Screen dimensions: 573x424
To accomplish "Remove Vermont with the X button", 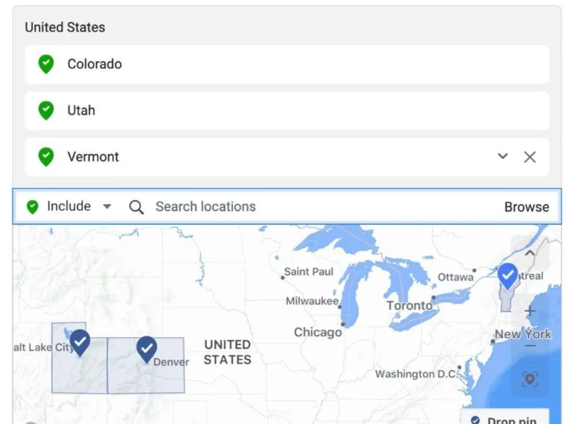I will pos(530,157).
